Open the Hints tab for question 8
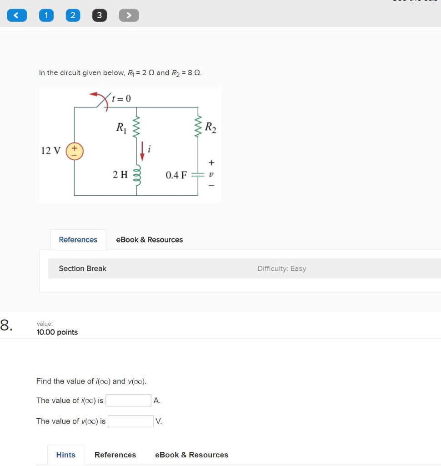Screen dimensions: 441x466 (65, 455)
